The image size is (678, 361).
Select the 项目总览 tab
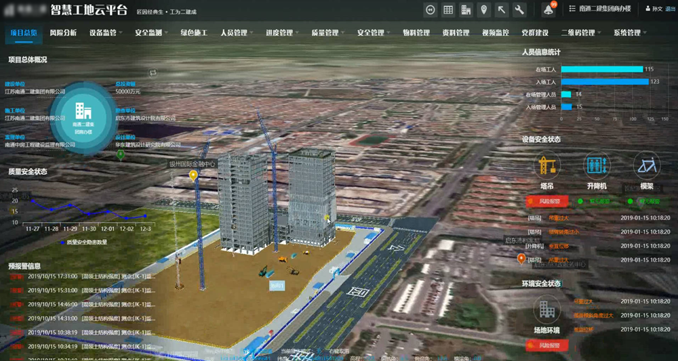[x=24, y=33]
